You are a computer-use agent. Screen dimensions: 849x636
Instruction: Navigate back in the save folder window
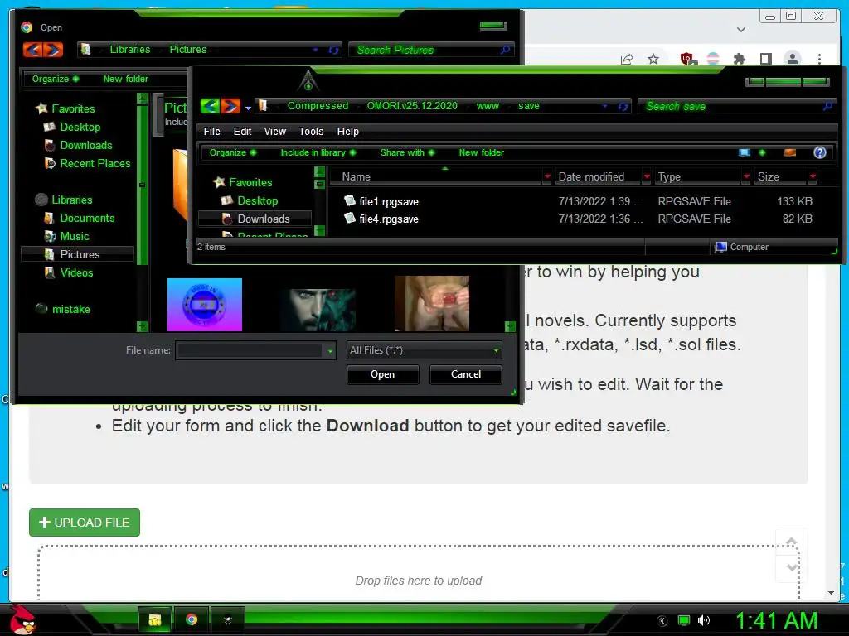pos(210,106)
